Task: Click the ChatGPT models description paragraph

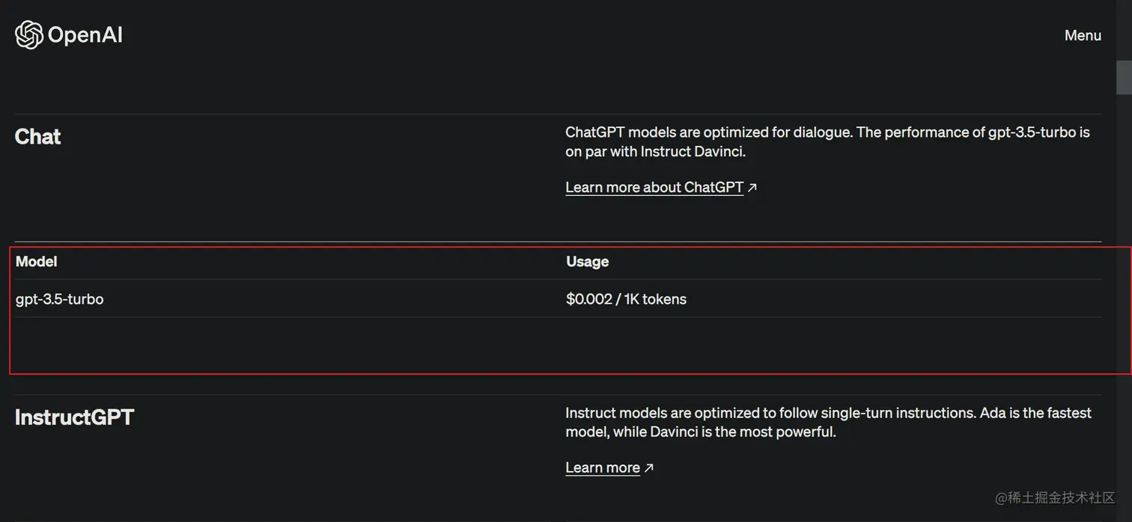Action: point(827,141)
